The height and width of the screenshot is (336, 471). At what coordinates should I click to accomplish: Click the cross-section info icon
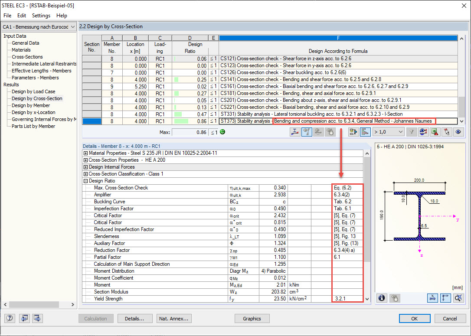coord(382,298)
